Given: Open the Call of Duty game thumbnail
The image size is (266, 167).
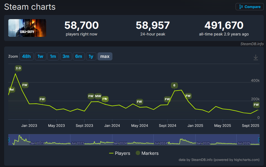Looking at the screenshot, I should (x=27, y=28).
